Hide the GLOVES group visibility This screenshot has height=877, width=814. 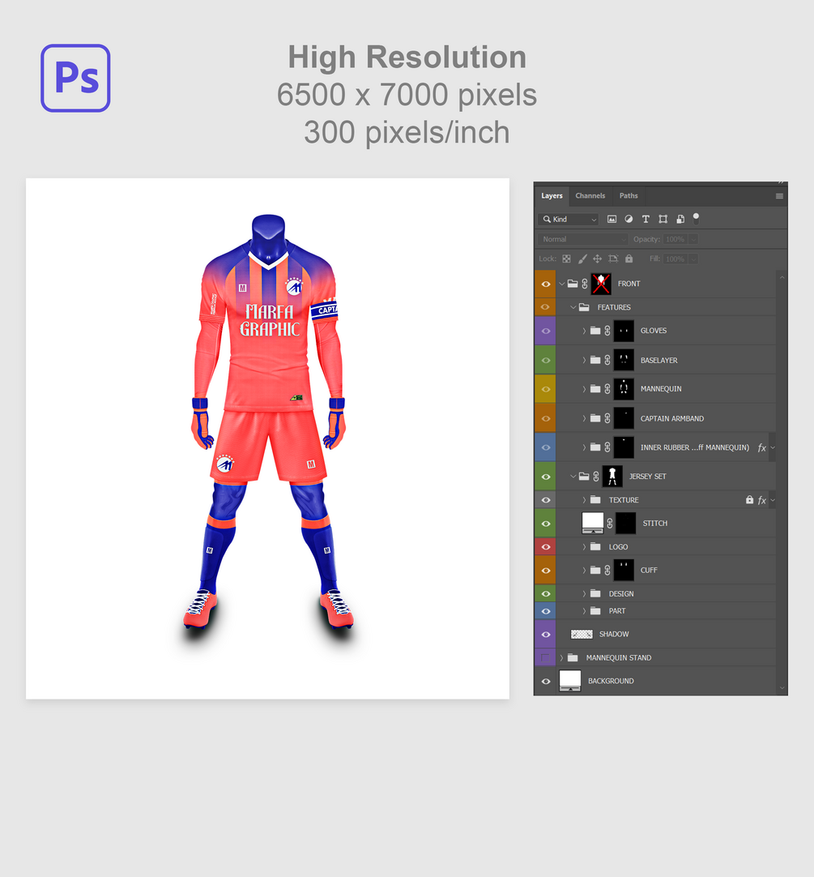(x=546, y=331)
